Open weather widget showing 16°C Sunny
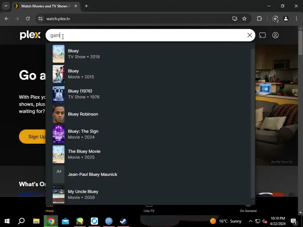303x227 pixels. pos(226,221)
